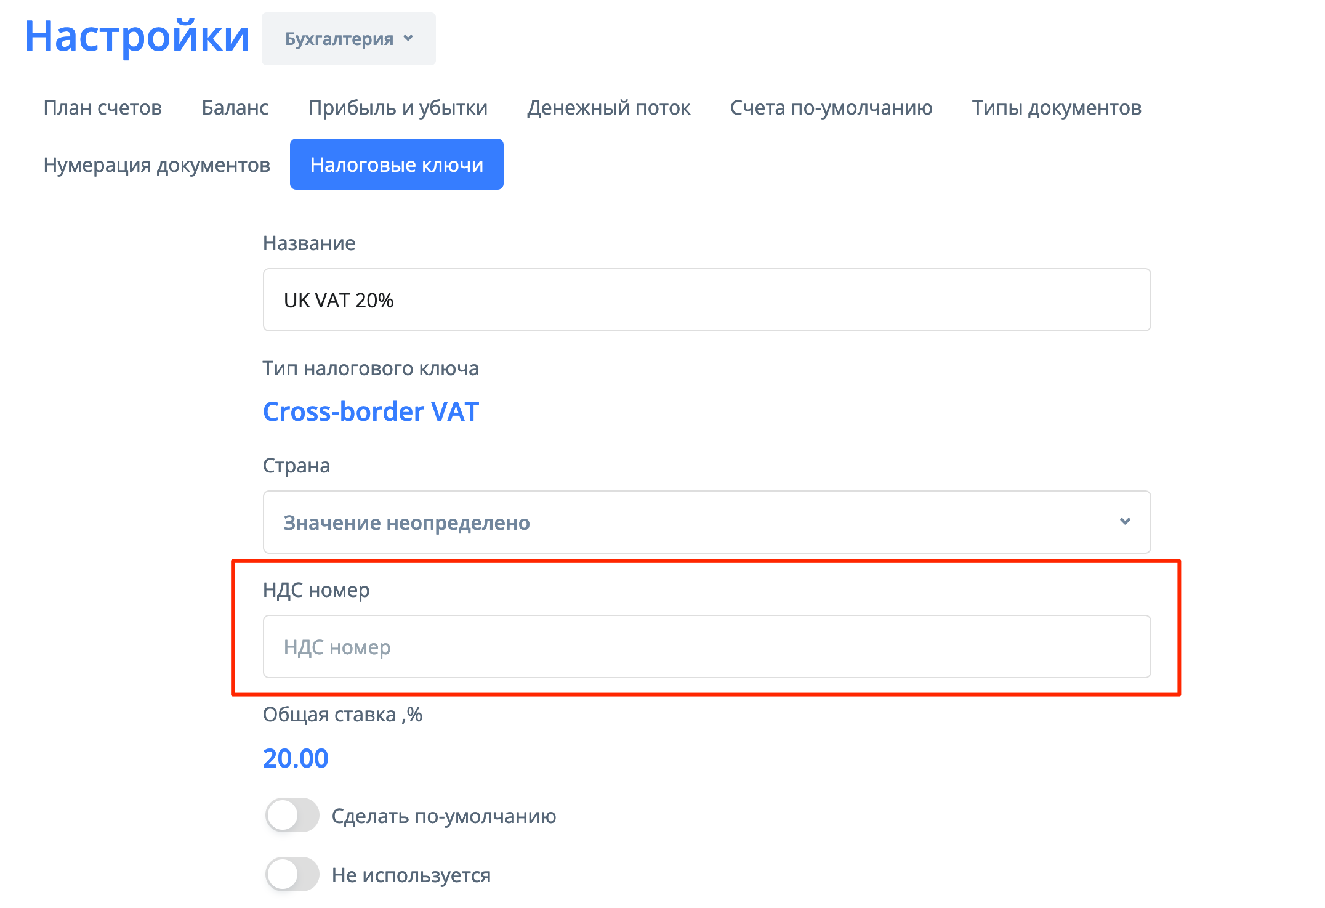The image size is (1325, 908).
Task: Click the Название input field
Action: click(x=706, y=300)
